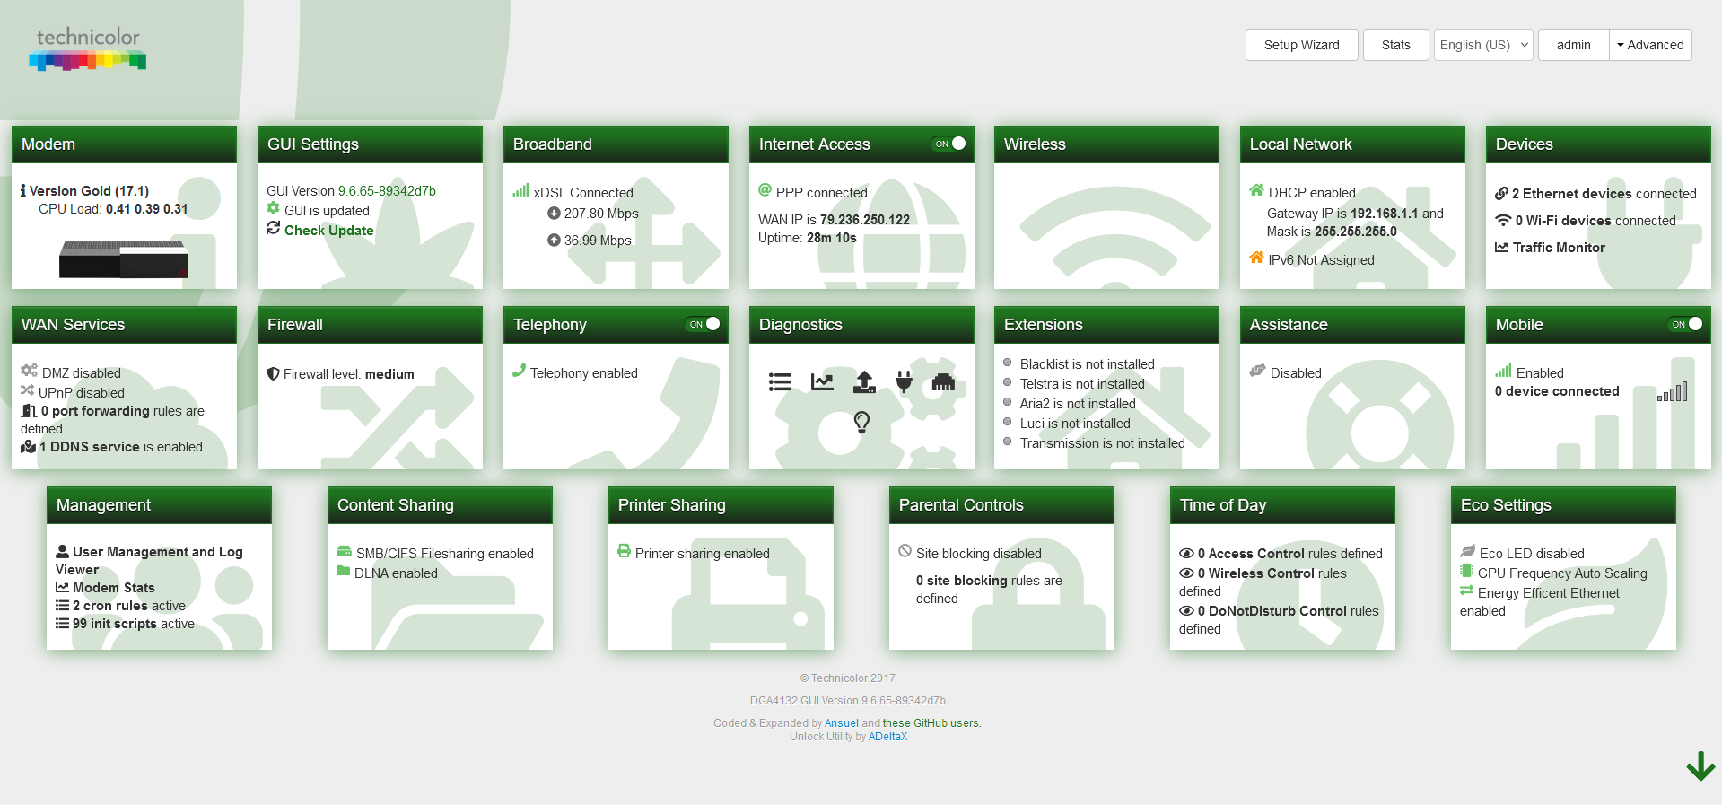
Task: Open the Broadband card header
Action: tap(616, 144)
